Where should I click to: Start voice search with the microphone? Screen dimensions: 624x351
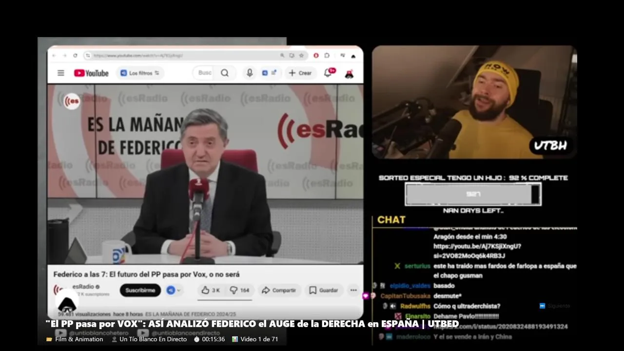250,73
